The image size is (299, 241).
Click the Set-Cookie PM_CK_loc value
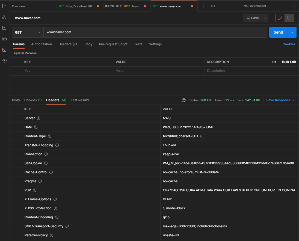point(230,163)
